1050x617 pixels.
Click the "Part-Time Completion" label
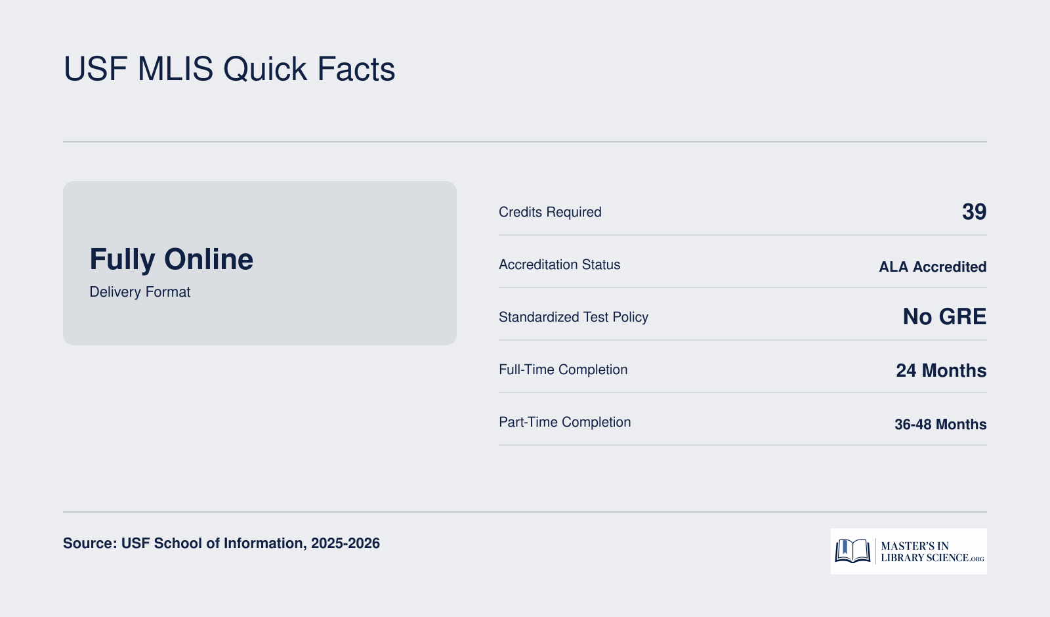[x=564, y=422]
